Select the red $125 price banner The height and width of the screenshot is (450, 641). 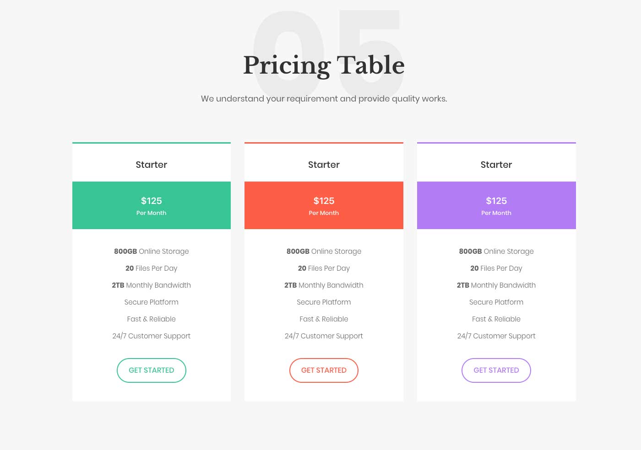pos(324,205)
